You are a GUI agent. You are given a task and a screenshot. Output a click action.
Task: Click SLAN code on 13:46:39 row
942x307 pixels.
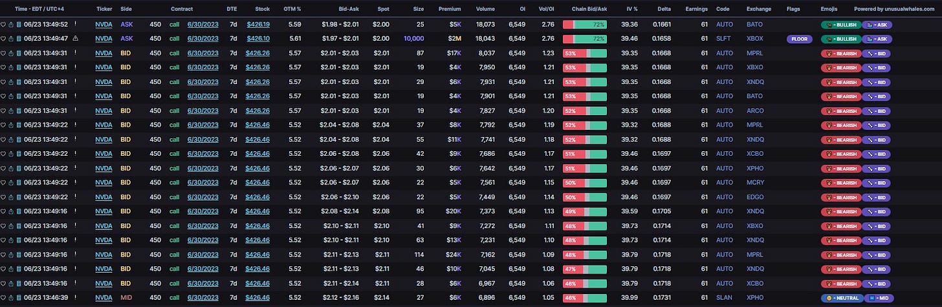pyautogui.click(x=725, y=297)
